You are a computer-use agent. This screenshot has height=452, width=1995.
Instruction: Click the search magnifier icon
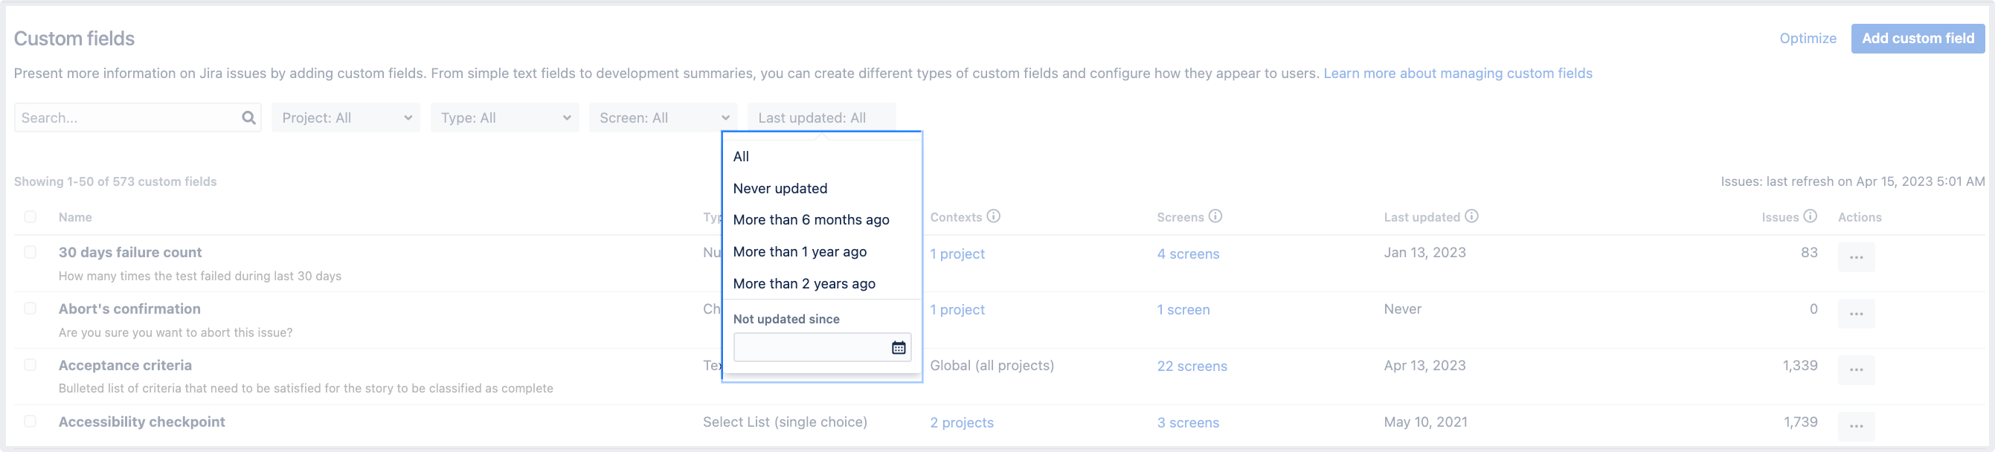(248, 117)
